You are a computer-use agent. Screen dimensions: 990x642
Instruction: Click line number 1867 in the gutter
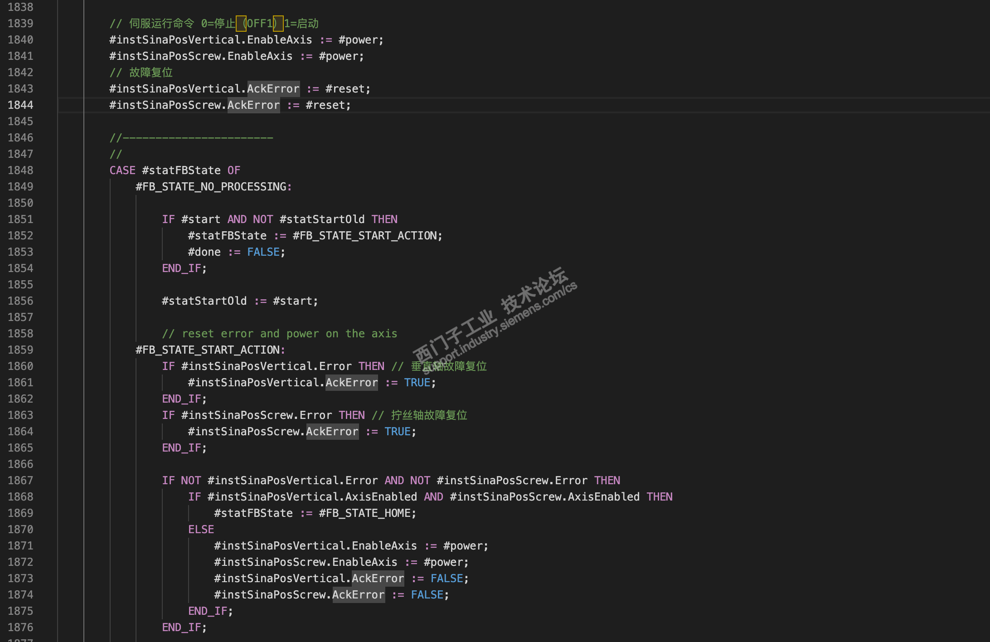point(20,480)
